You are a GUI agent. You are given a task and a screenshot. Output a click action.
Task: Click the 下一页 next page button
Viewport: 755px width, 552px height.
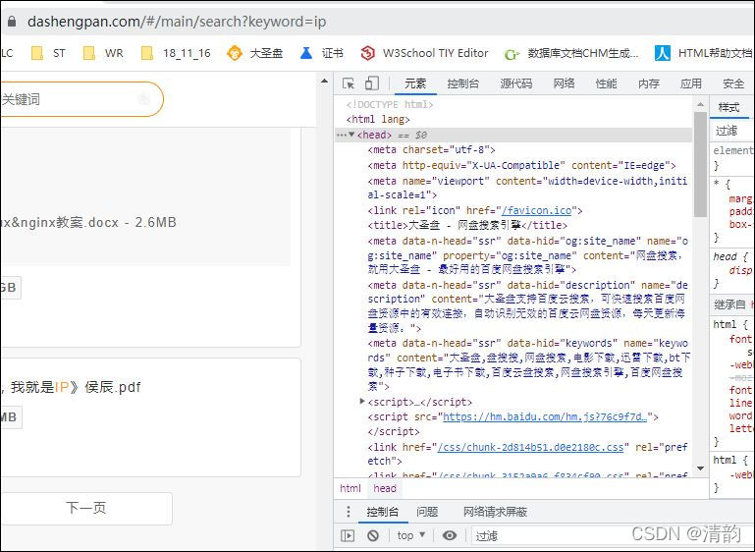click(85, 508)
